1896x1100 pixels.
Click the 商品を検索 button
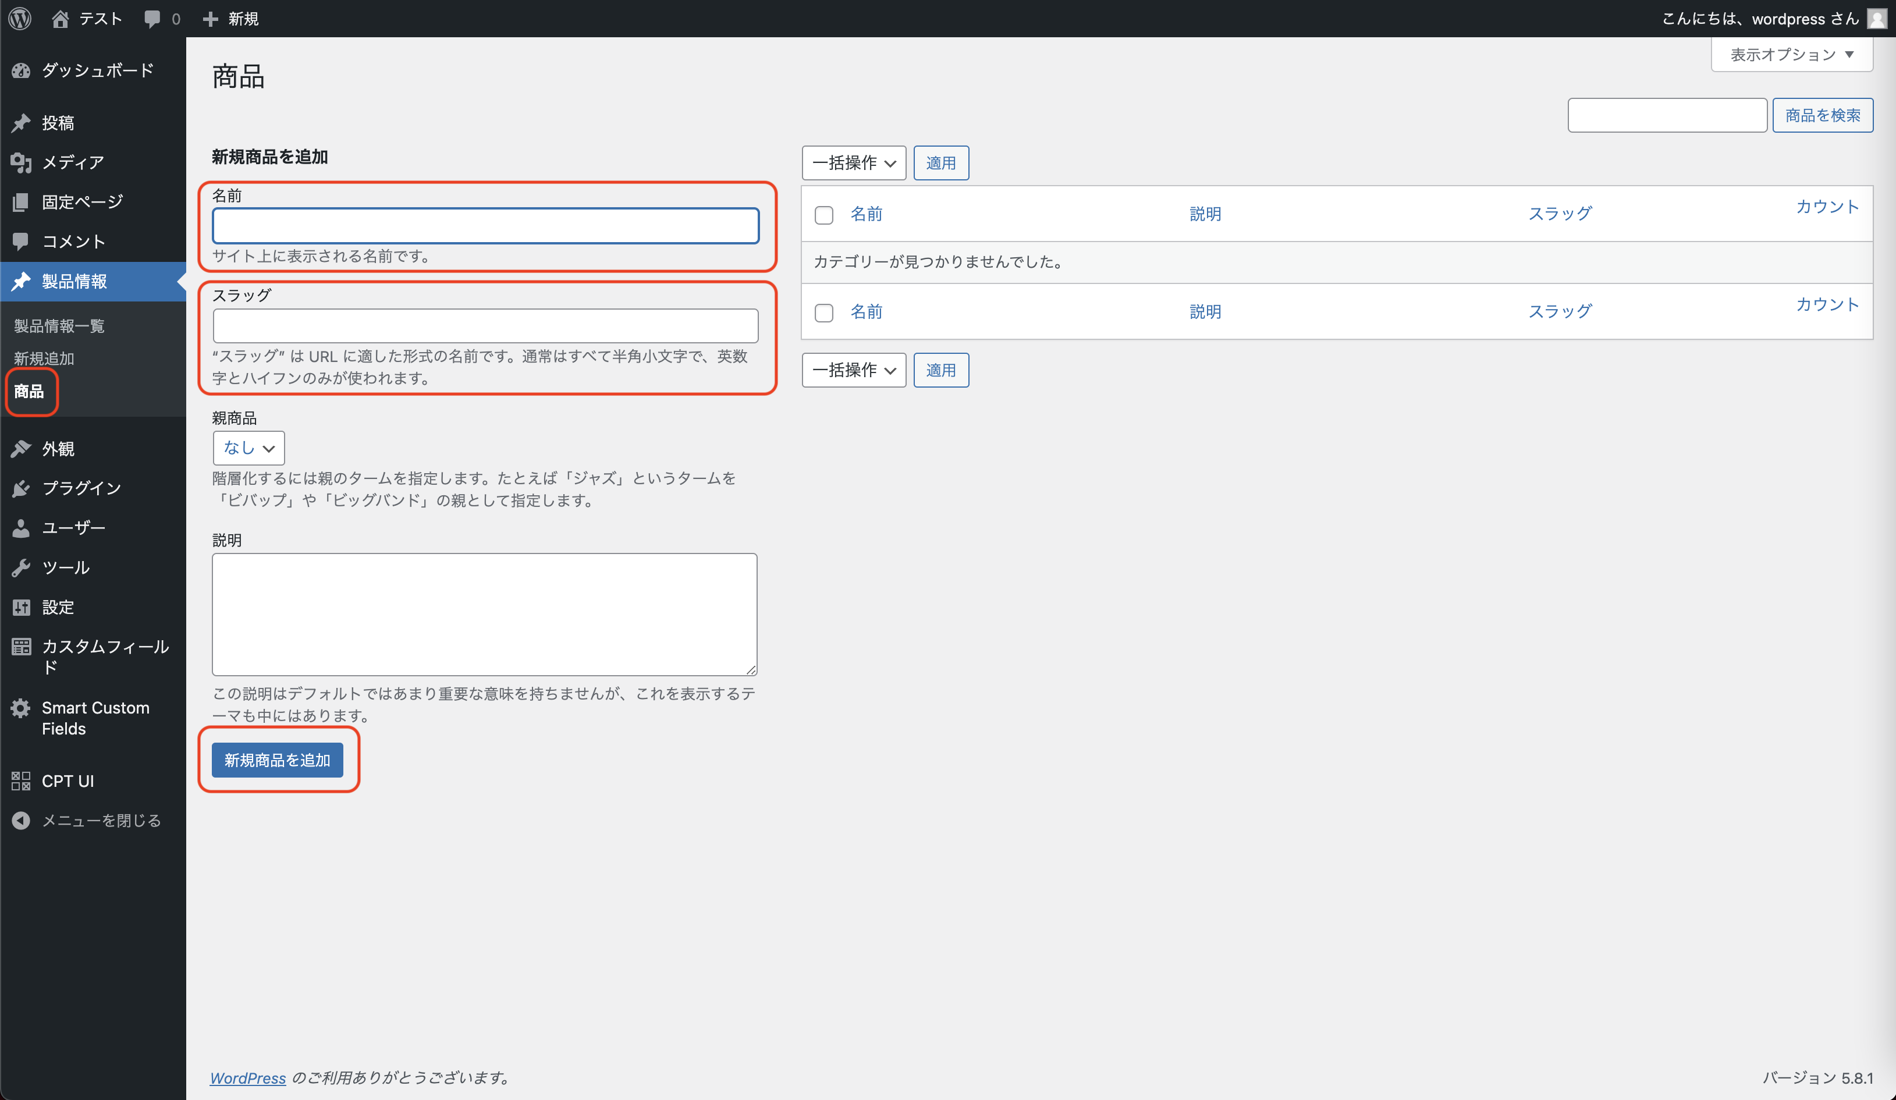pos(1822,115)
